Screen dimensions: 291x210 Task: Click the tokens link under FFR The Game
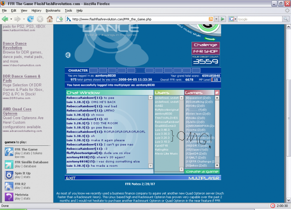click(38, 153)
